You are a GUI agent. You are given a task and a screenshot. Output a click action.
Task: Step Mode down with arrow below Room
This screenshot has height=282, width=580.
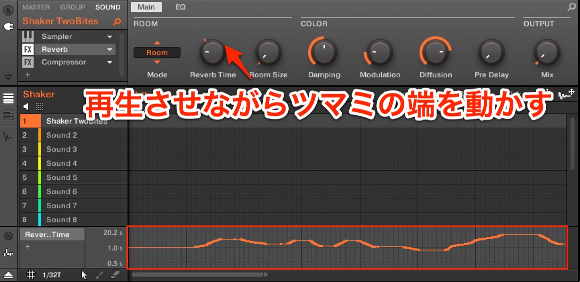tap(157, 62)
